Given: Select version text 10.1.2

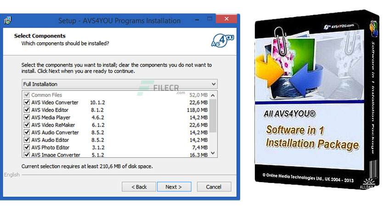Looking at the screenshot, I should point(97,102).
